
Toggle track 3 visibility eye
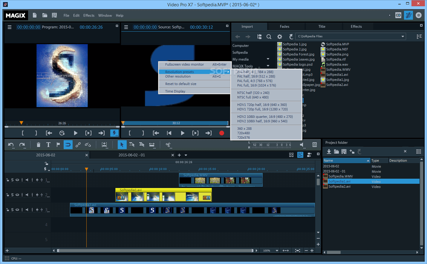(x=17, y=210)
